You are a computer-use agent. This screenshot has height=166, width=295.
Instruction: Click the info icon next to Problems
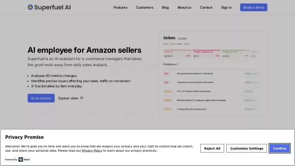point(178,64)
